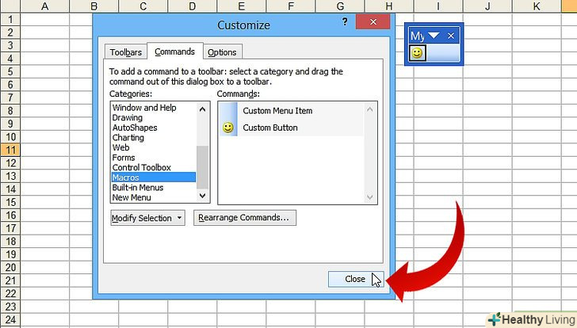Open the Modify Selection dropdown
Screen dimensions: 577x328
click(147, 218)
